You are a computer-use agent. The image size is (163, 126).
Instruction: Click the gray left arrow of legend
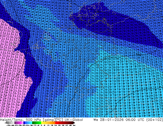6,123
